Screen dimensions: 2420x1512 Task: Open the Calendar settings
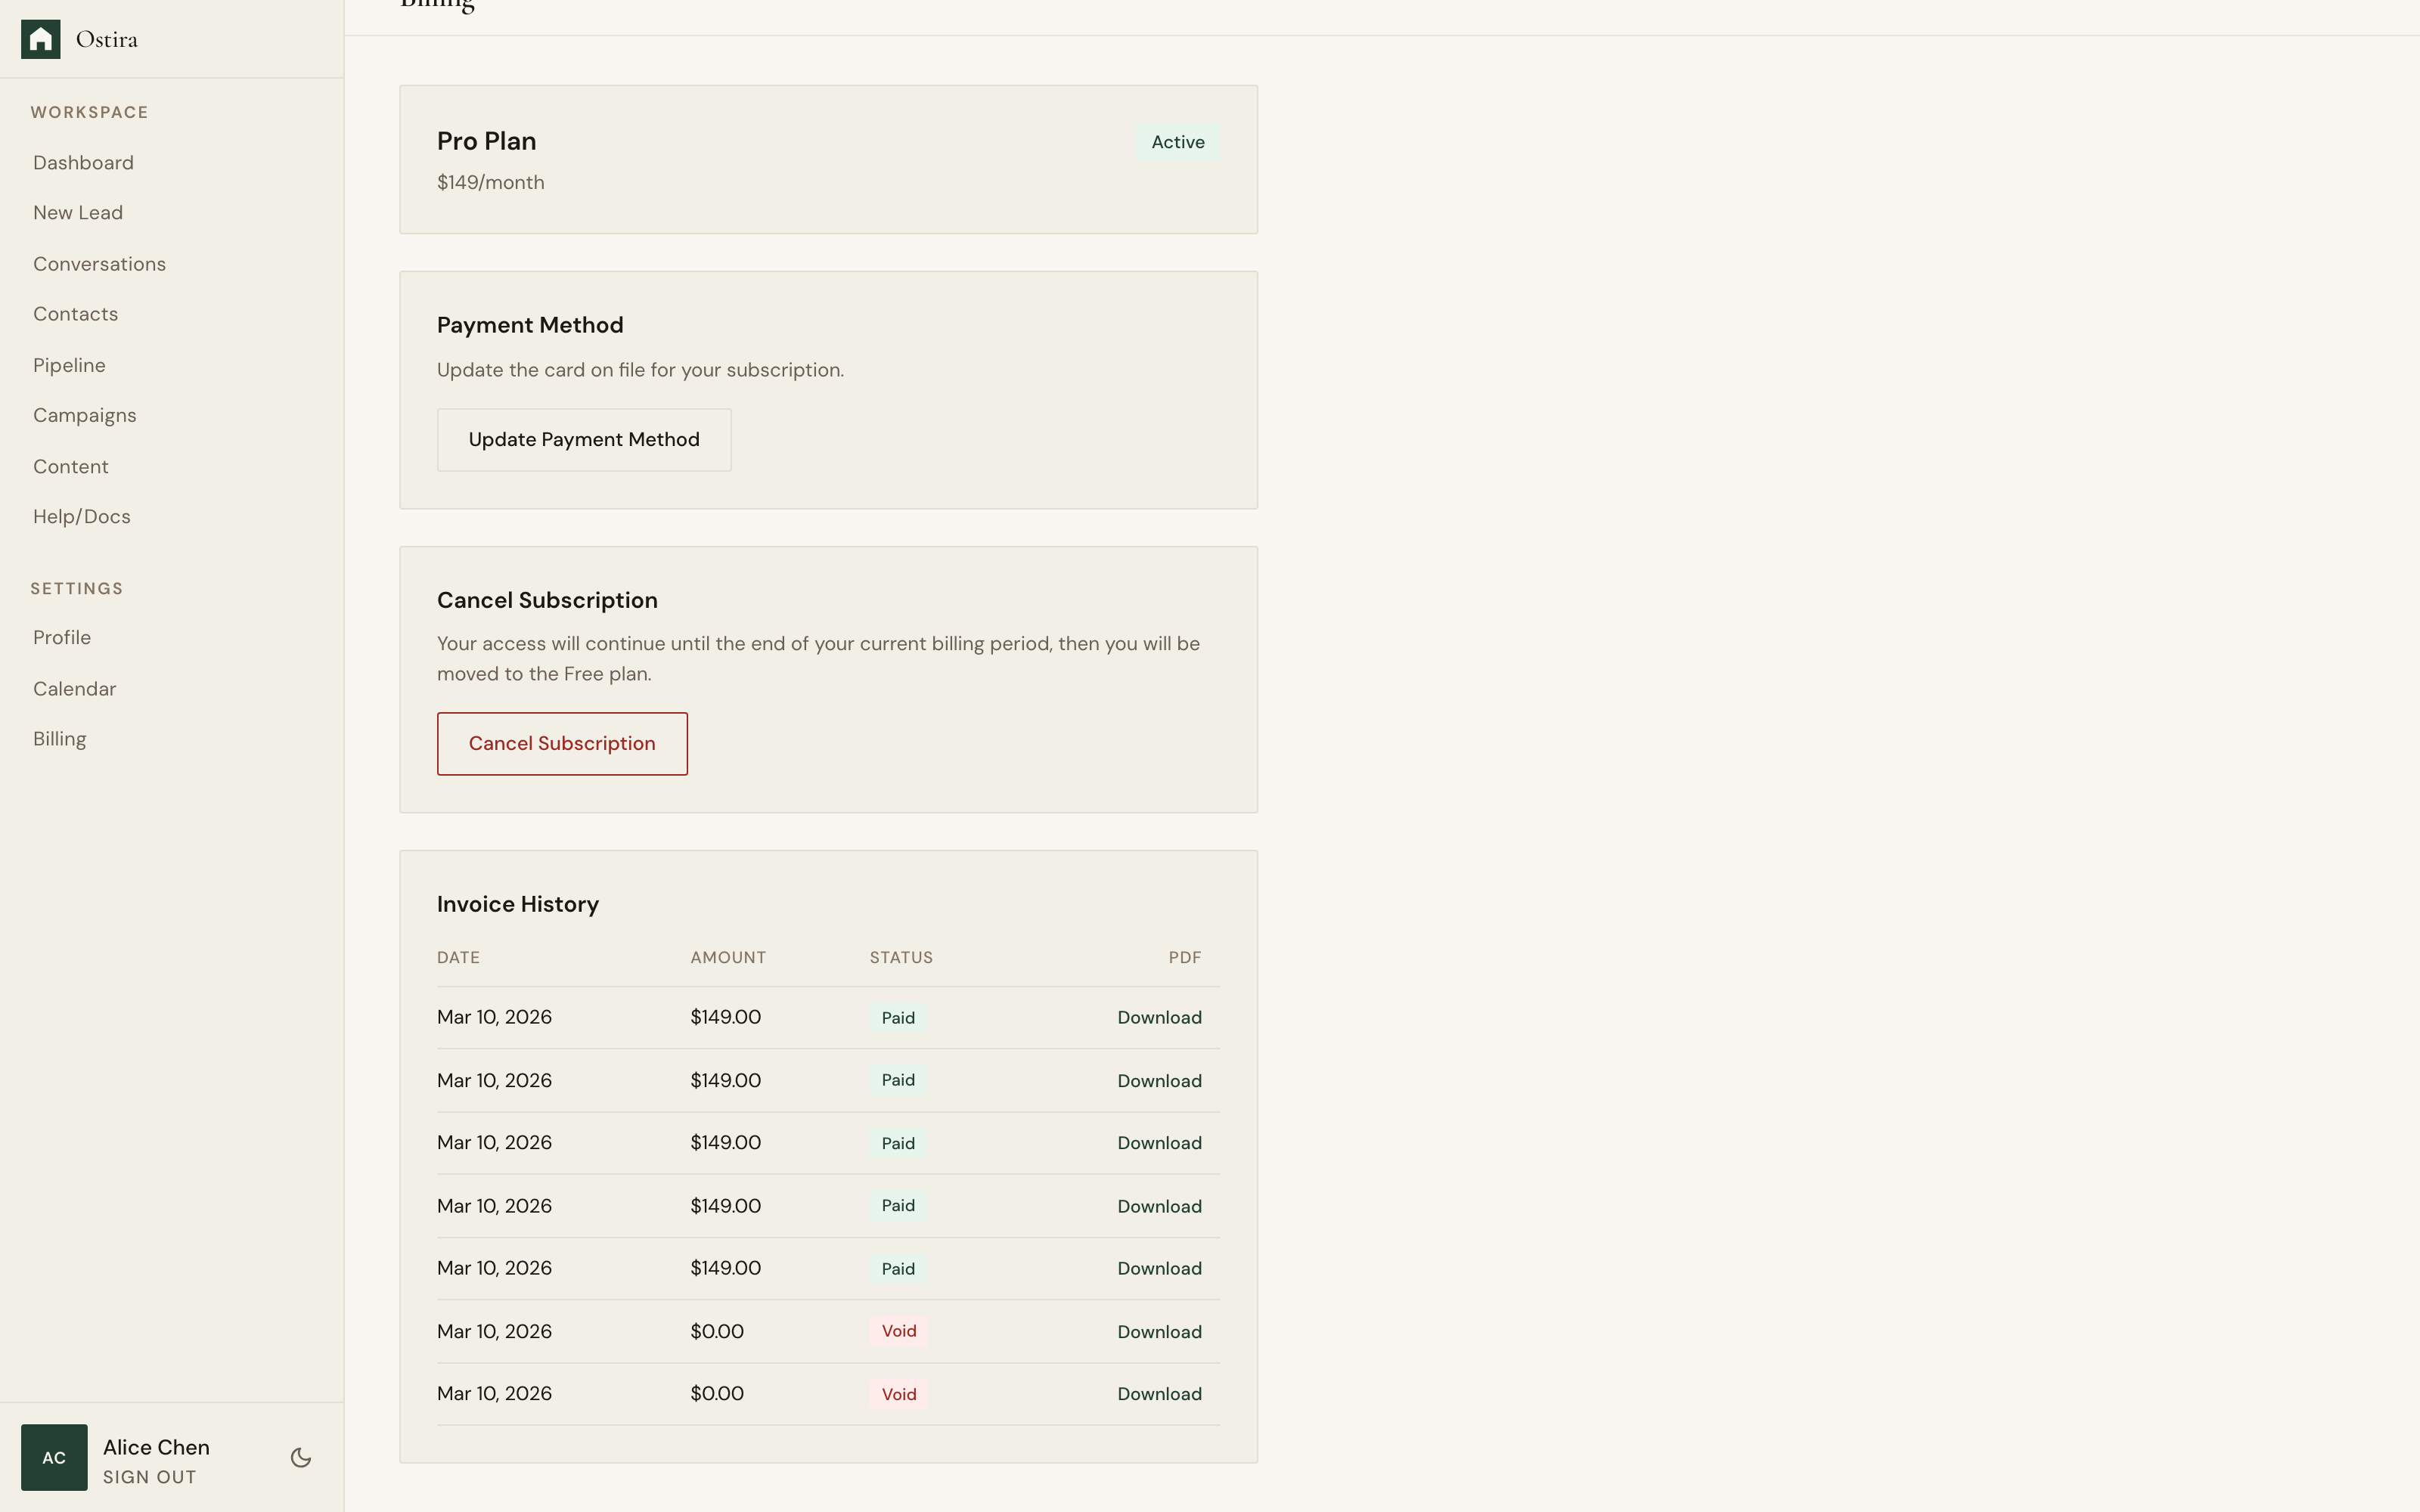tap(74, 688)
